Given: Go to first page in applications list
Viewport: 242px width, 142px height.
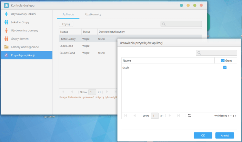Looking at the screenshot, I should (x=63, y=92).
